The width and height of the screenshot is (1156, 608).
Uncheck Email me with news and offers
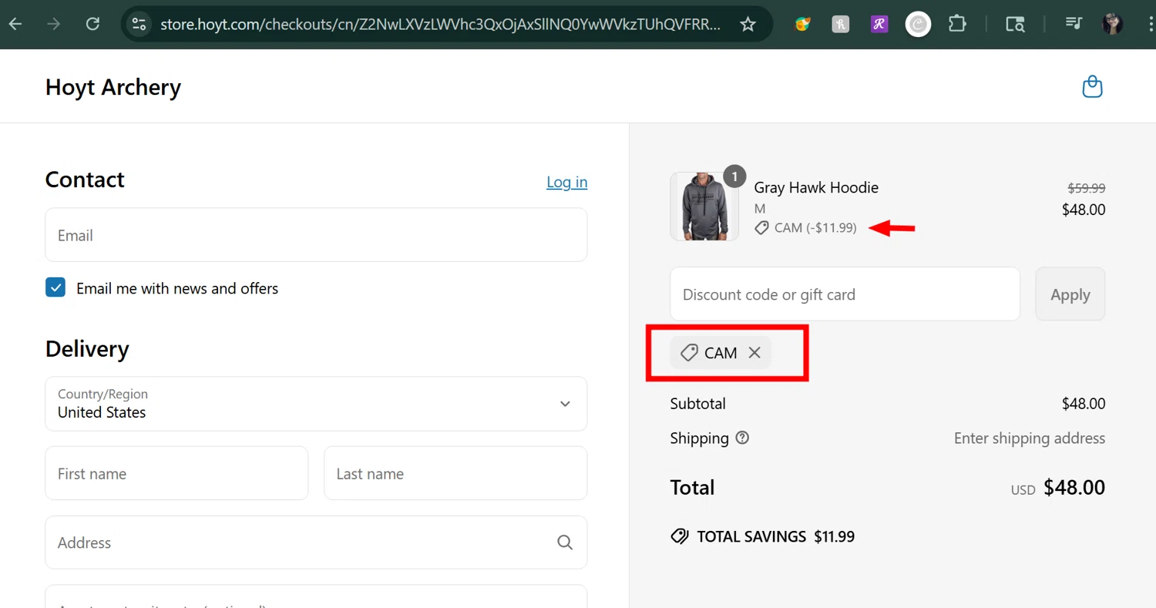click(55, 288)
